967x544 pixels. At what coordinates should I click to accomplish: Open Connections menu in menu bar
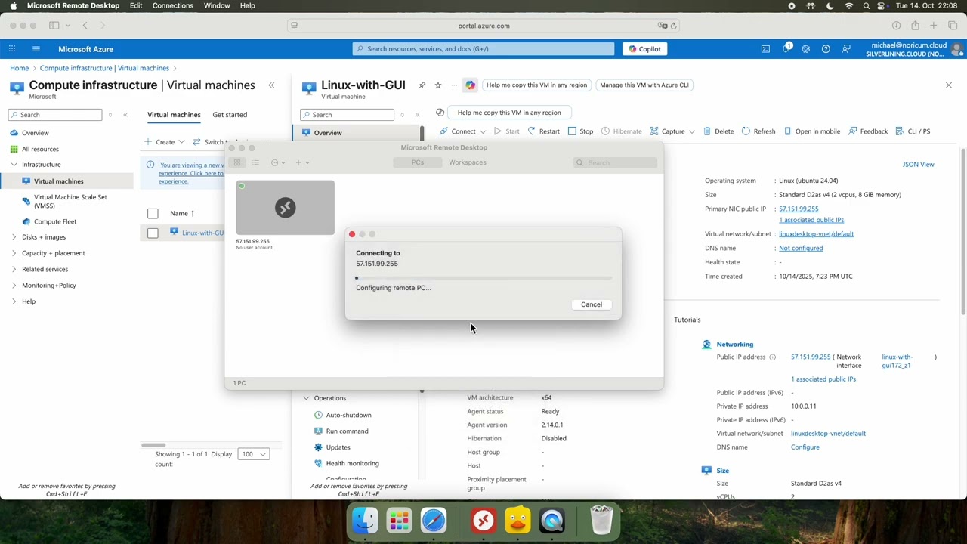coord(172,5)
